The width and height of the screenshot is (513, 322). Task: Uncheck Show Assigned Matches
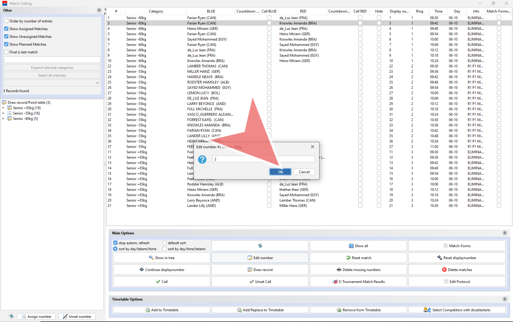tap(6, 29)
